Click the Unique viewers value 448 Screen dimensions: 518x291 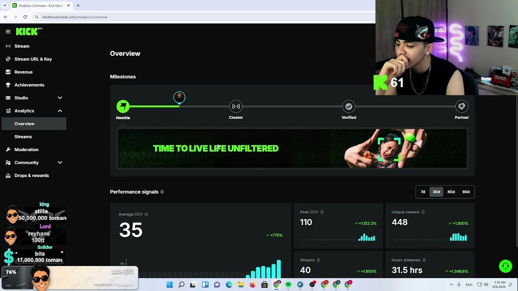pos(399,222)
